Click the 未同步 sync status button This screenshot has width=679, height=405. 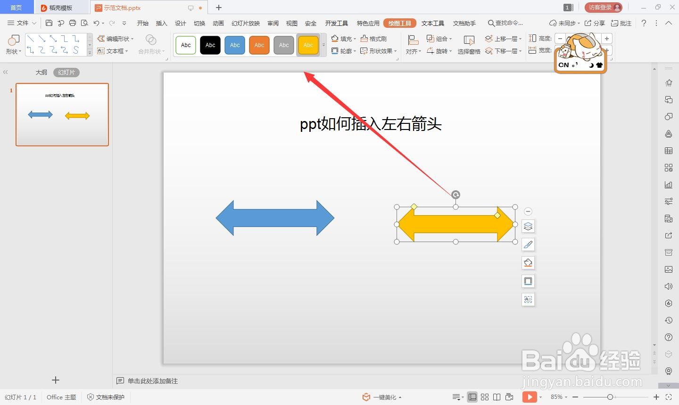click(565, 23)
